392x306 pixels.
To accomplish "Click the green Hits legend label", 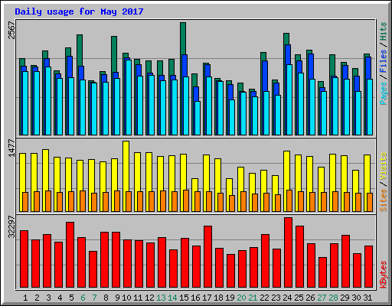I will tap(384, 31).
